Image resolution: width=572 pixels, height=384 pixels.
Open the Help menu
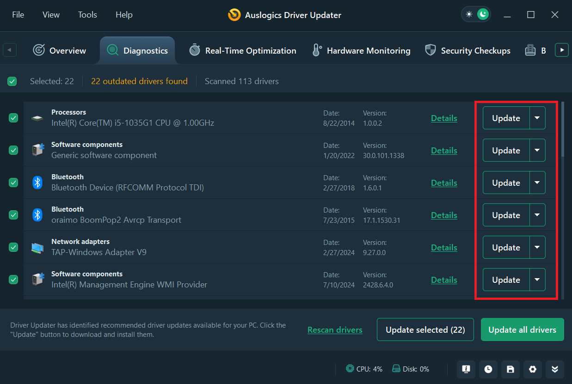coord(124,15)
